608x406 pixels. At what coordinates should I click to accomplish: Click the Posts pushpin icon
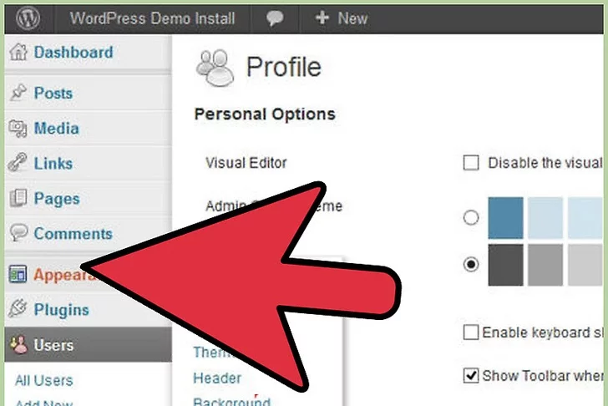pos(18,94)
